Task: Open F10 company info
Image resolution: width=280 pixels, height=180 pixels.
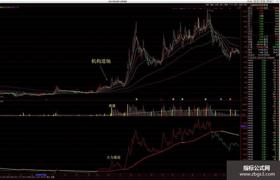Action: [231, 5]
